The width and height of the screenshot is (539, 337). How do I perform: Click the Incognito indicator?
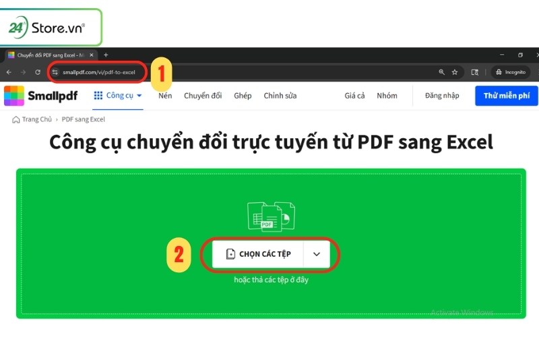(511, 72)
